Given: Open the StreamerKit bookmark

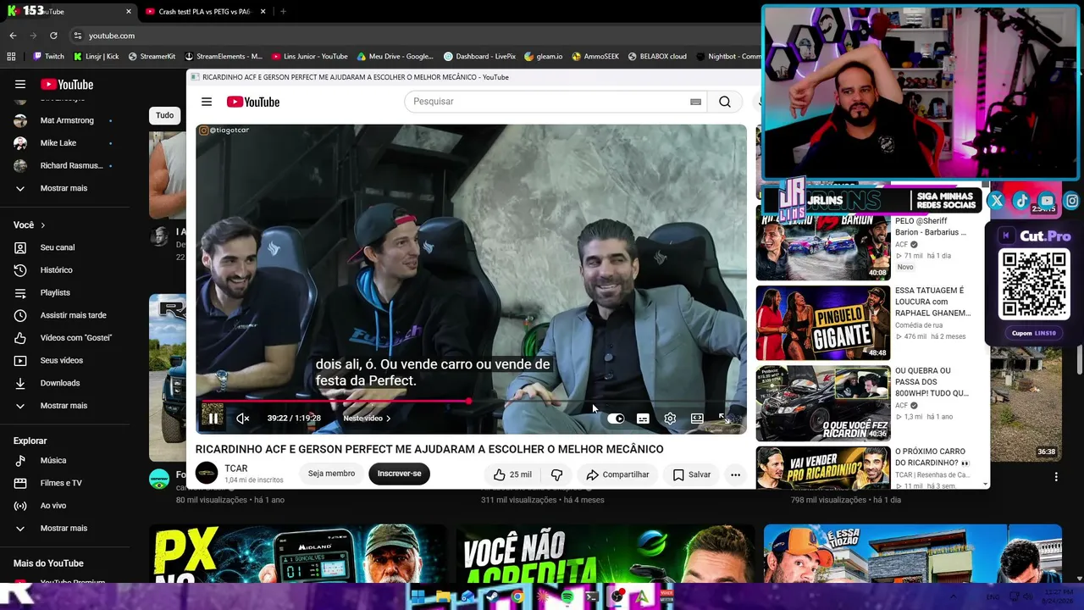Looking at the screenshot, I should 152,57.
